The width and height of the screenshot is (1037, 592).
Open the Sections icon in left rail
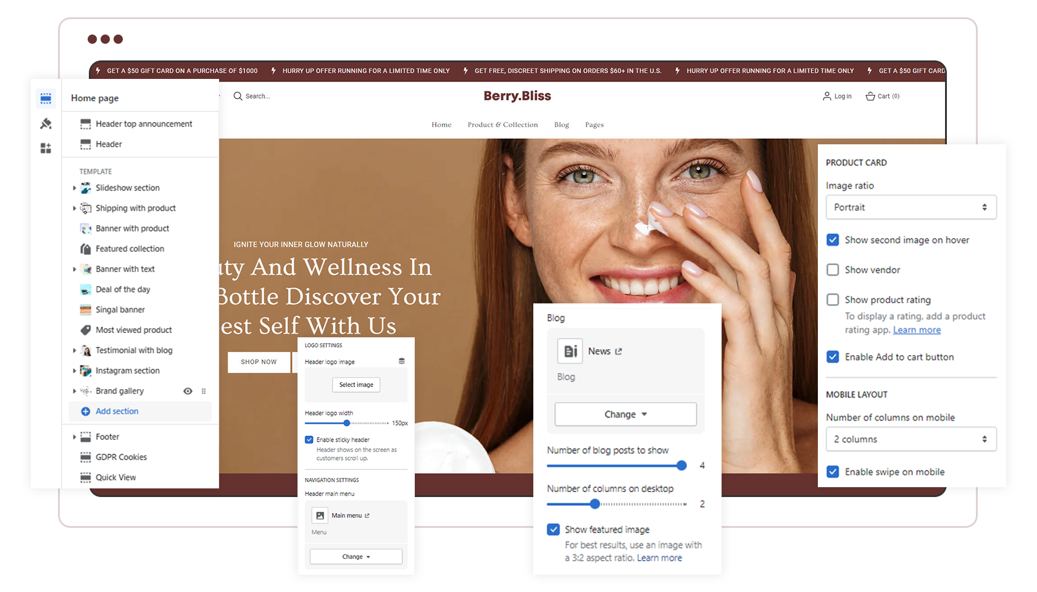click(x=46, y=99)
